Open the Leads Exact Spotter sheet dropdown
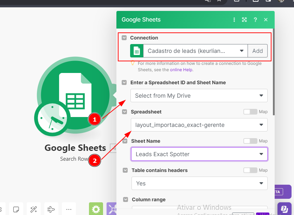Viewport: 294px width, 215px height. click(199, 154)
